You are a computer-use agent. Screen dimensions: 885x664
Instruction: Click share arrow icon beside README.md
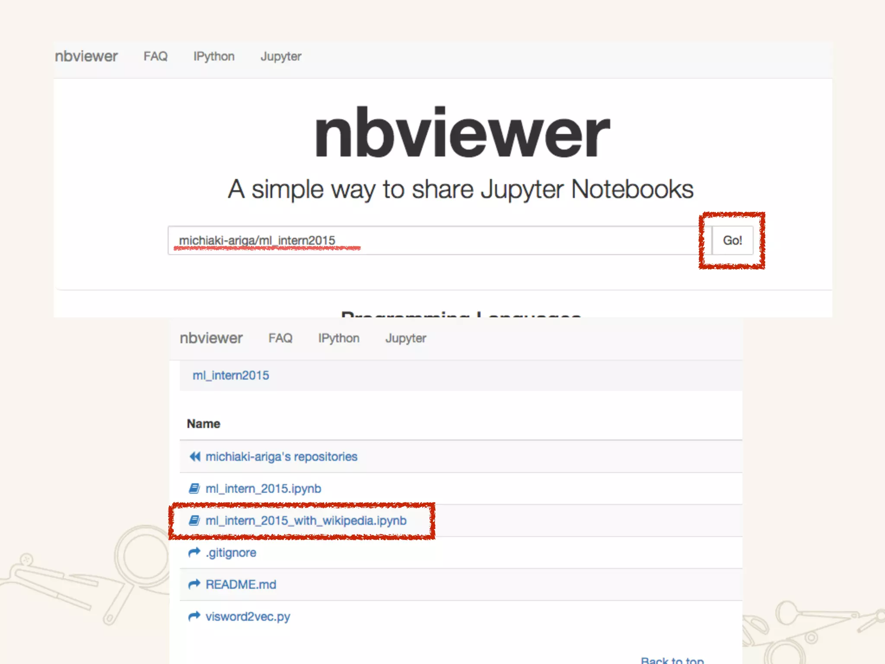pos(194,584)
